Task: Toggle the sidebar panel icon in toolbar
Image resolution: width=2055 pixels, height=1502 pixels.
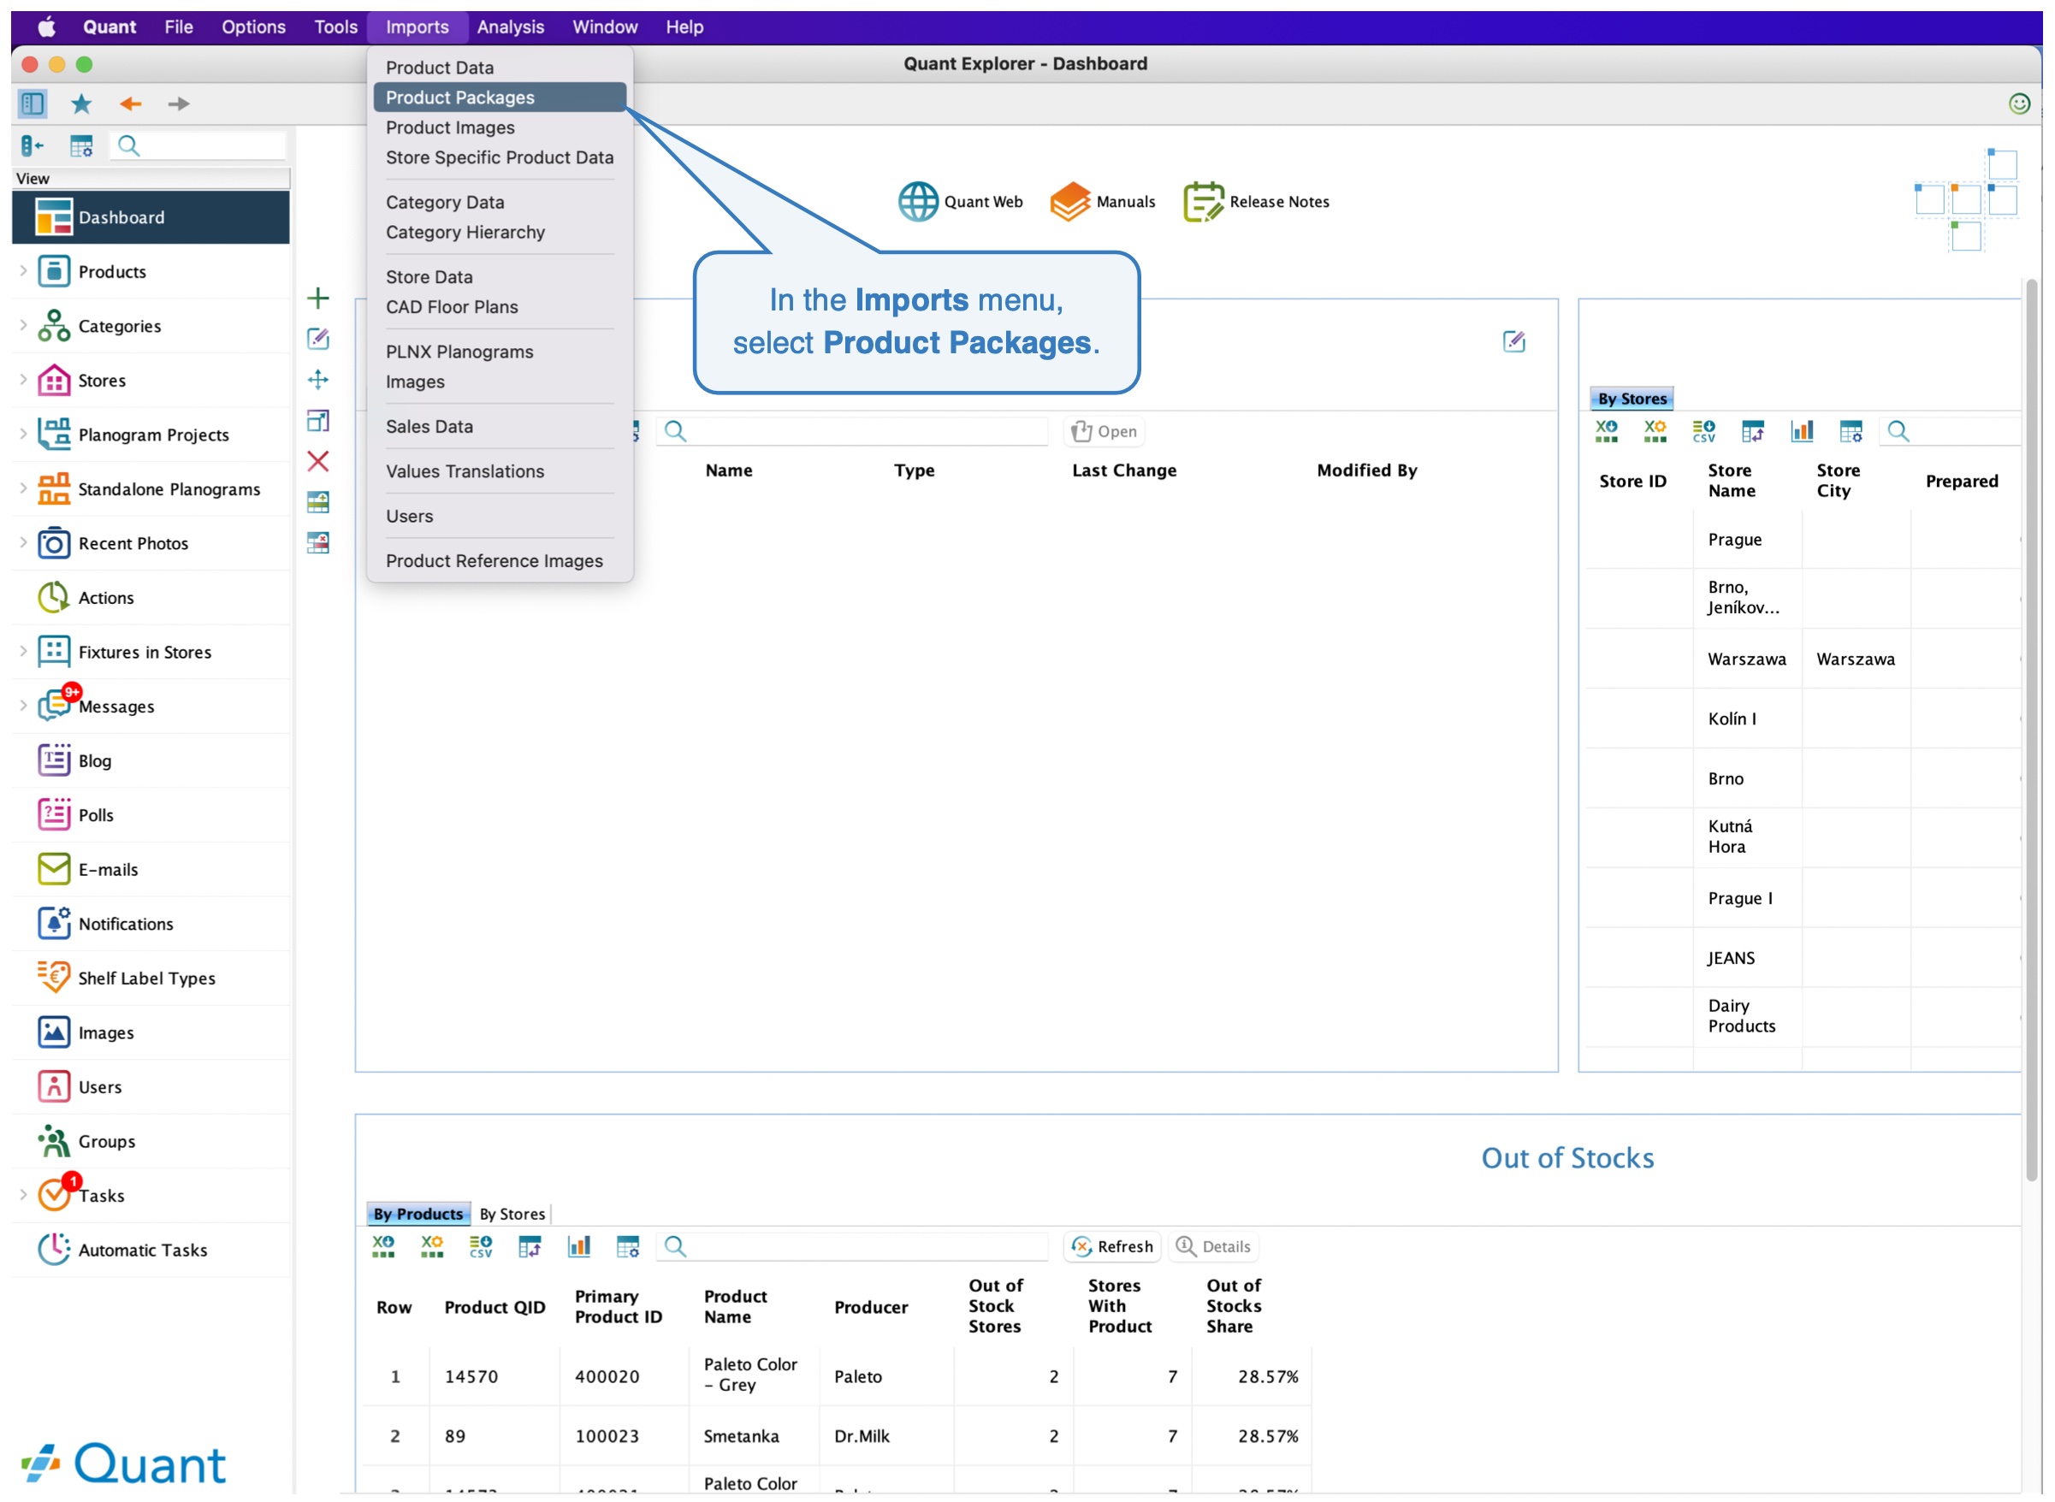Action: [33, 103]
